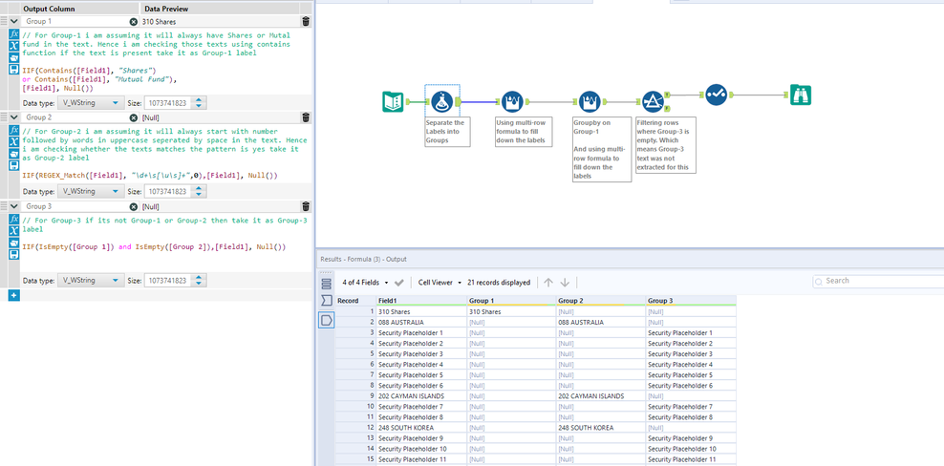Collapse the Group 1 expression block
The height and width of the screenshot is (466, 944).
pyautogui.click(x=13, y=21)
